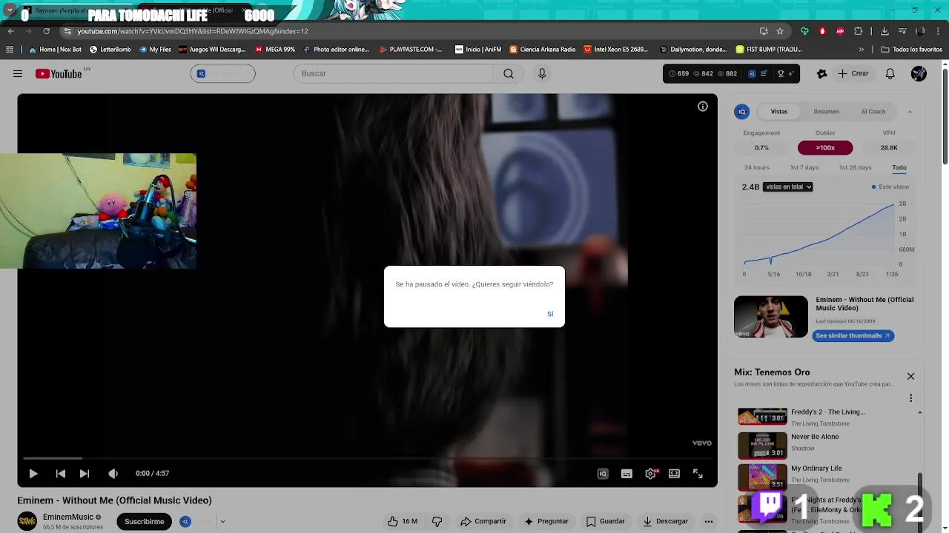Play the paused video

click(33, 474)
